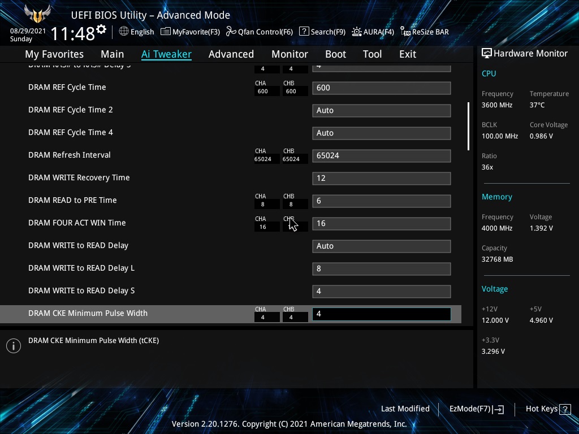579x434 pixels.
Task: Click the ReSize BAR icon
Action: 405,32
